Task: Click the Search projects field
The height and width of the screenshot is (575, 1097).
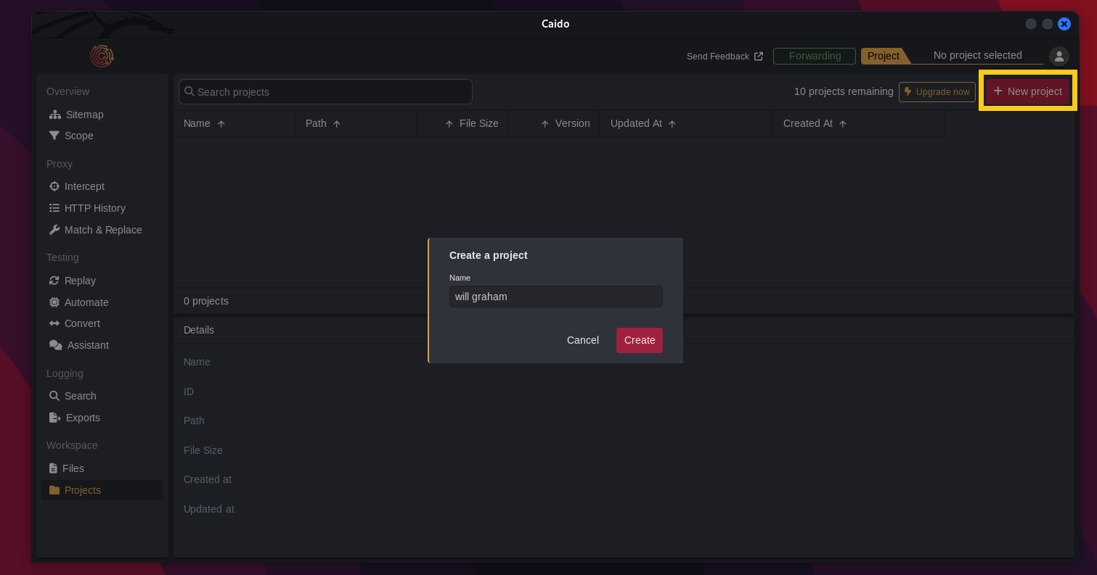Action: (325, 91)
